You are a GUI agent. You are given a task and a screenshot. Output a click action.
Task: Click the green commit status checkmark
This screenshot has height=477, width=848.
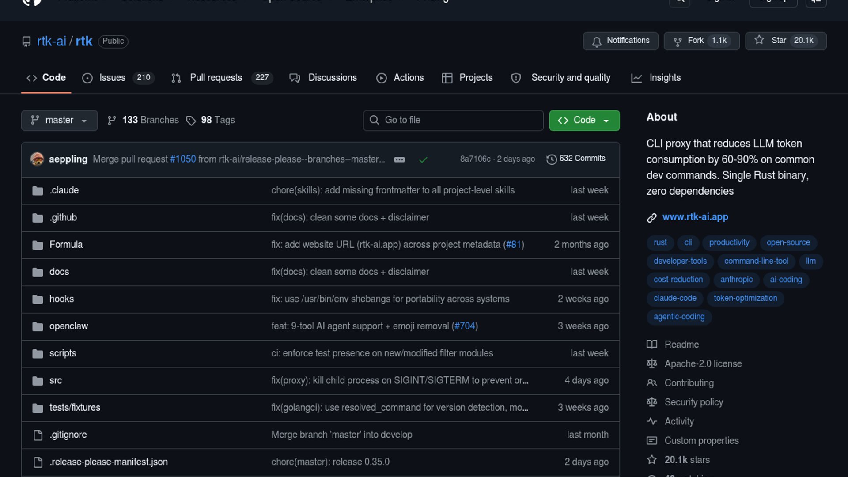pos(423,159)
